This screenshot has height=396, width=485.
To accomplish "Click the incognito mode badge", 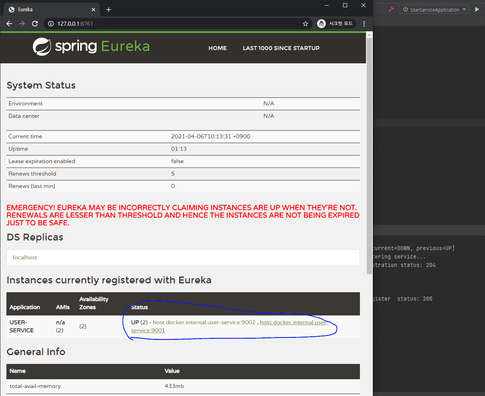I will click(x=336, y=24).
